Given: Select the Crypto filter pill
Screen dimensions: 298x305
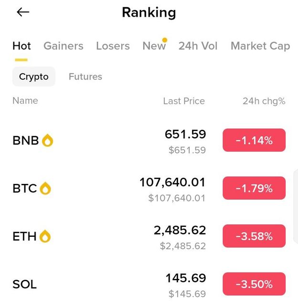Looking at the screenshot, I should point(34,77).
